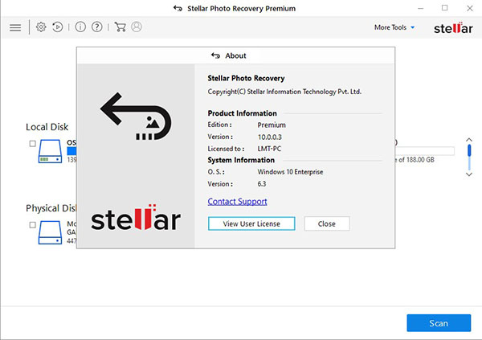Click the drive list scroll down arrow
This screenshot has height=340, width=482.
pos(469,174)
